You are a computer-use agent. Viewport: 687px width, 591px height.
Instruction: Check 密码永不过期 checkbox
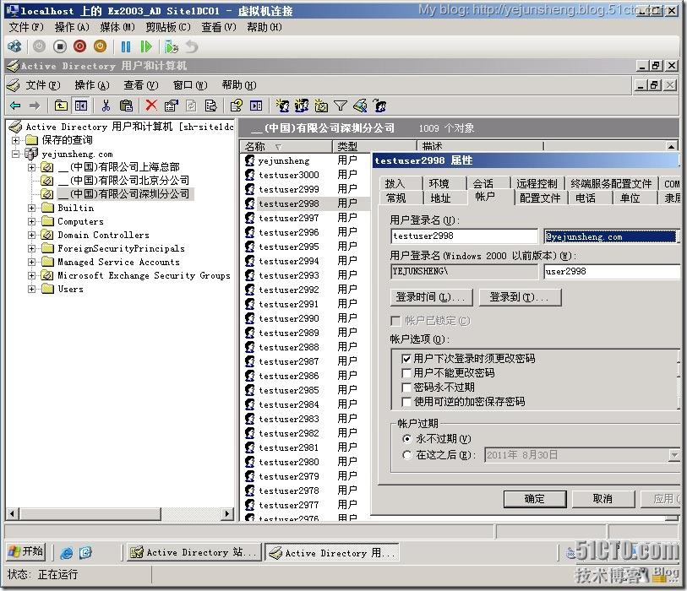tap(406, 388)
